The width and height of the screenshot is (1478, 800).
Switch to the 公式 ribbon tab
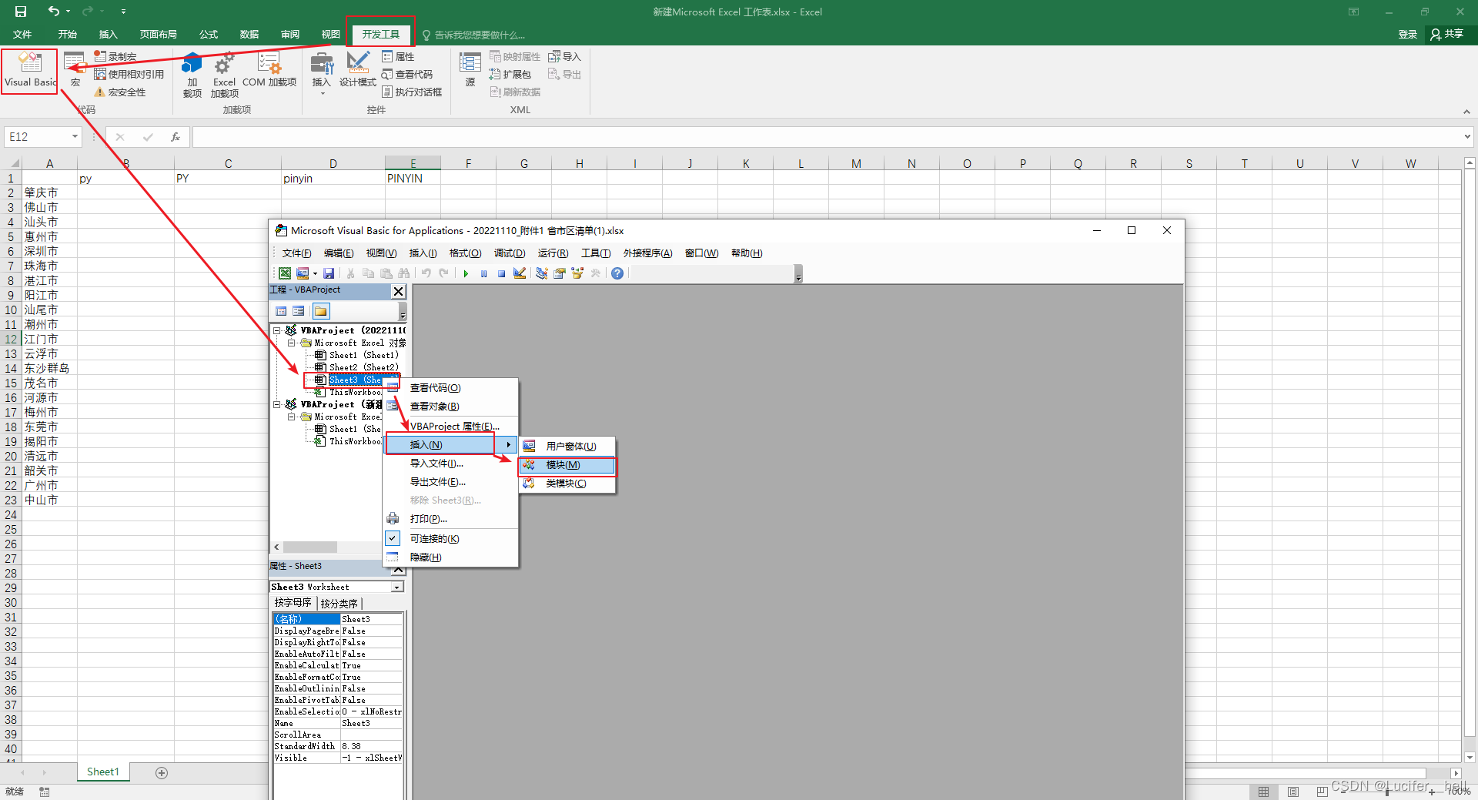209,34
